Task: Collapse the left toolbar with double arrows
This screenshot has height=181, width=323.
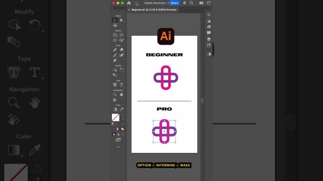Action: coord(112,8)
